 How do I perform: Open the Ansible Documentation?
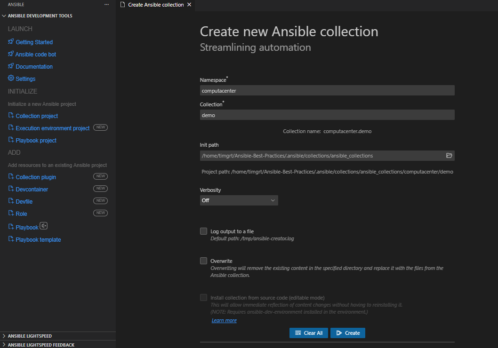pyautogui.click(x=34, y=66)
